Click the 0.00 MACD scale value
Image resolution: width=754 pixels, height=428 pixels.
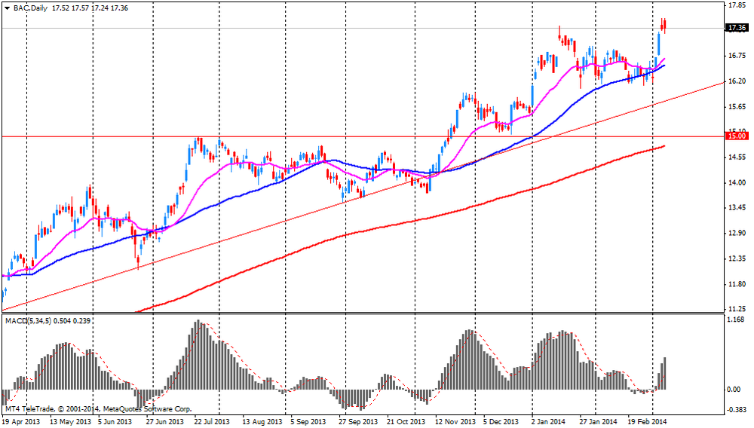pos(734,390)
